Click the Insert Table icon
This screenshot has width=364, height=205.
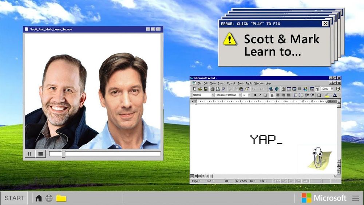click(289, 89)
